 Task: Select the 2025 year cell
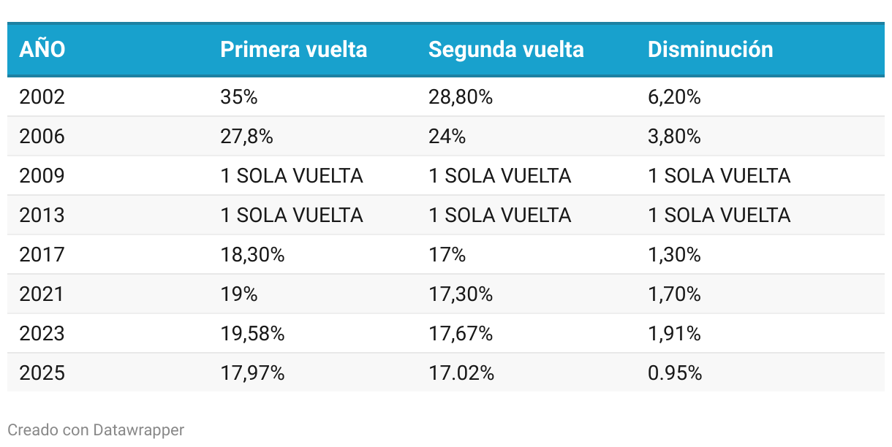[42, 373]
